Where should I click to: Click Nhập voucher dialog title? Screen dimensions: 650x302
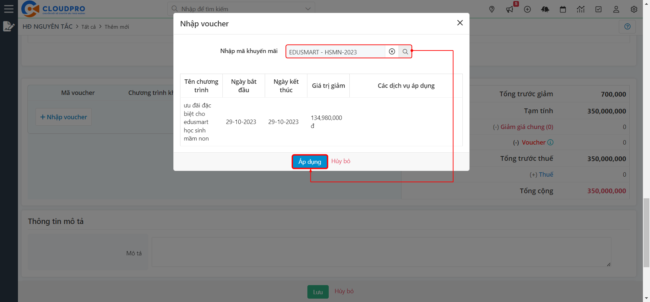(x=204, y=24)
